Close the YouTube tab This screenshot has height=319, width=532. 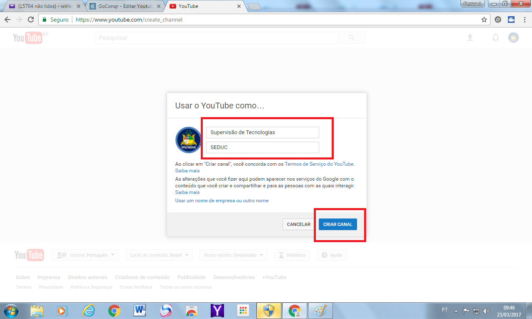[x=239, y=6]
